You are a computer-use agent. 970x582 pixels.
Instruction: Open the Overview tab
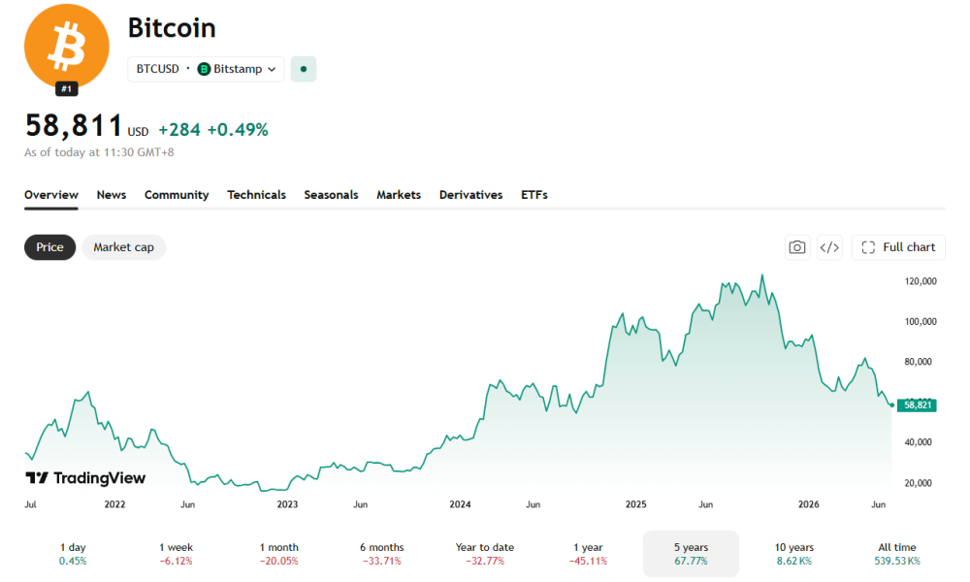(51, 195)
